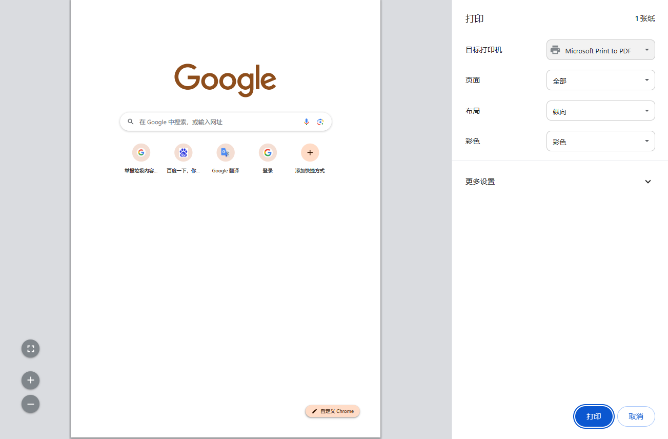Viewport: 668px width, 439px height.
Task: Open the Google 翻译 shortcut icon
Action: tap(226, 152)
